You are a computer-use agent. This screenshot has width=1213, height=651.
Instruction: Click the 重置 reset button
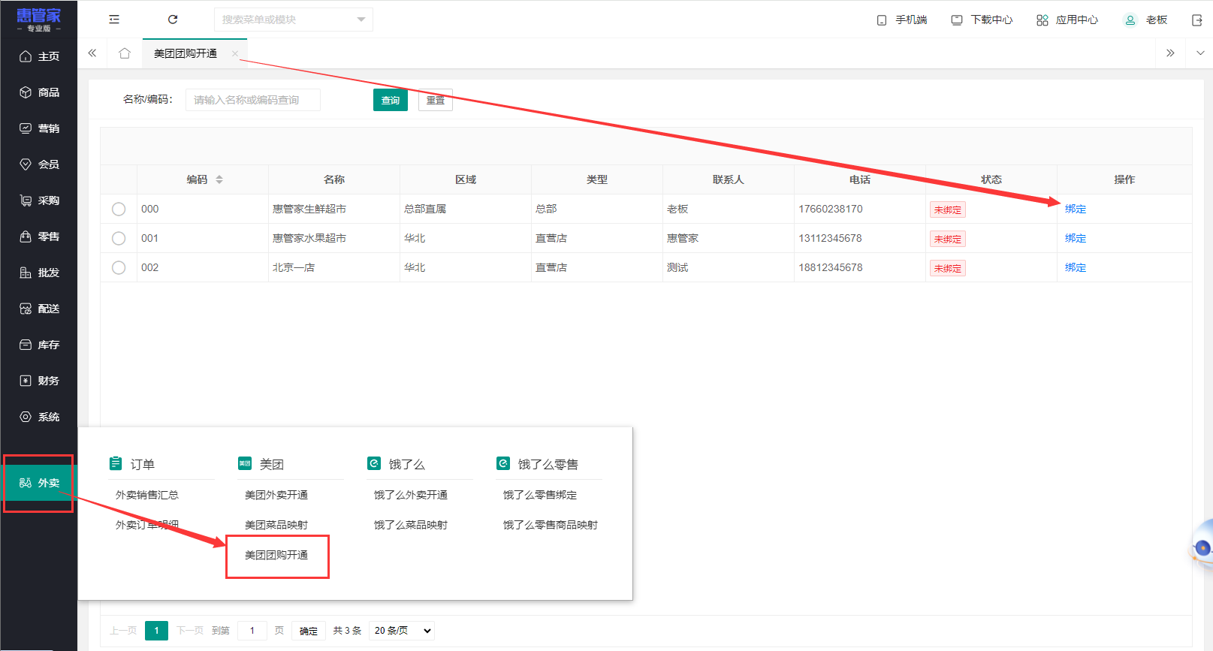point(436,100)
